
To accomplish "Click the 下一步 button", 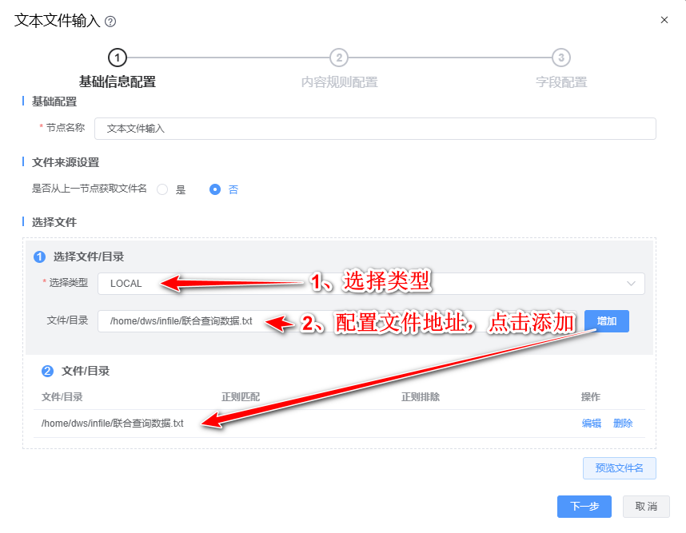I will pyautogui.click(x=584, y=507).
